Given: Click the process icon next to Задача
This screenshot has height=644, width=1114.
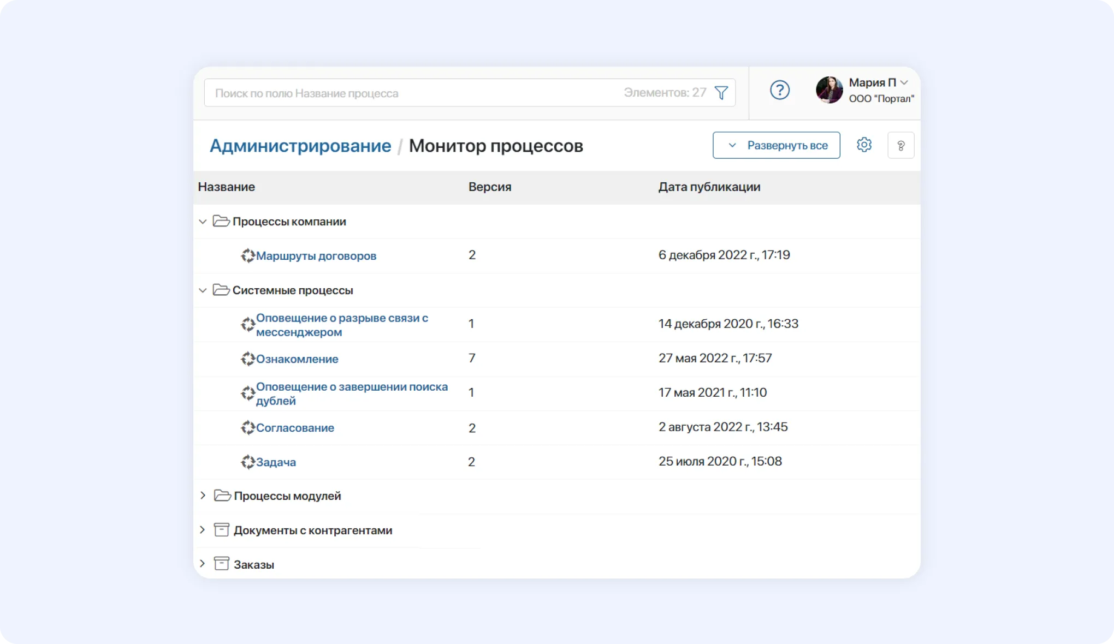Looking at the screenshot, I should point(249,462).
